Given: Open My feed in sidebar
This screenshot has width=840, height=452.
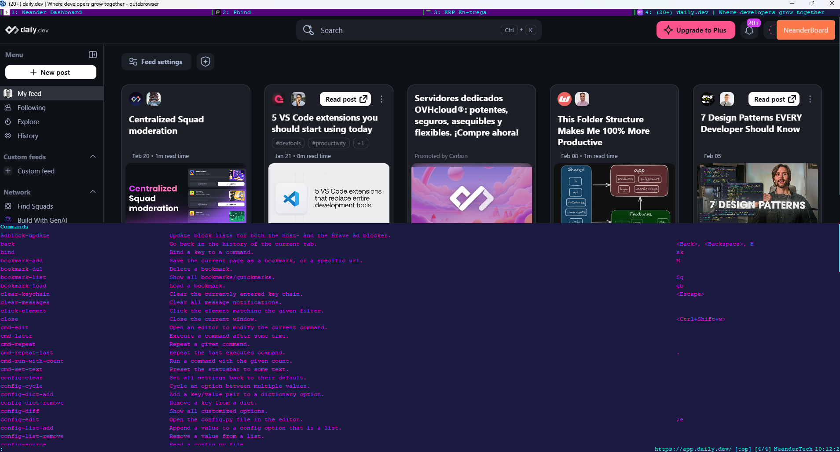Looking at the screenshot, I should click(x=51, y=93).
